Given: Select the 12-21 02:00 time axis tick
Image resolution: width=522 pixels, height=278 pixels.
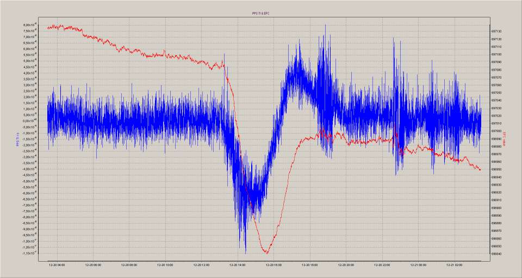Looking at the screenshot, I should pyautogui.click(x=454, y=265).
